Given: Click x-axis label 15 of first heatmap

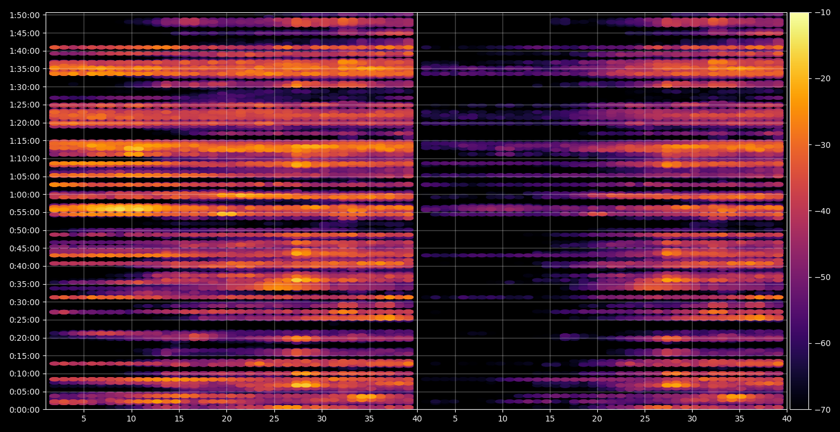Looking at the screenshot, I should tap(179, 419).
